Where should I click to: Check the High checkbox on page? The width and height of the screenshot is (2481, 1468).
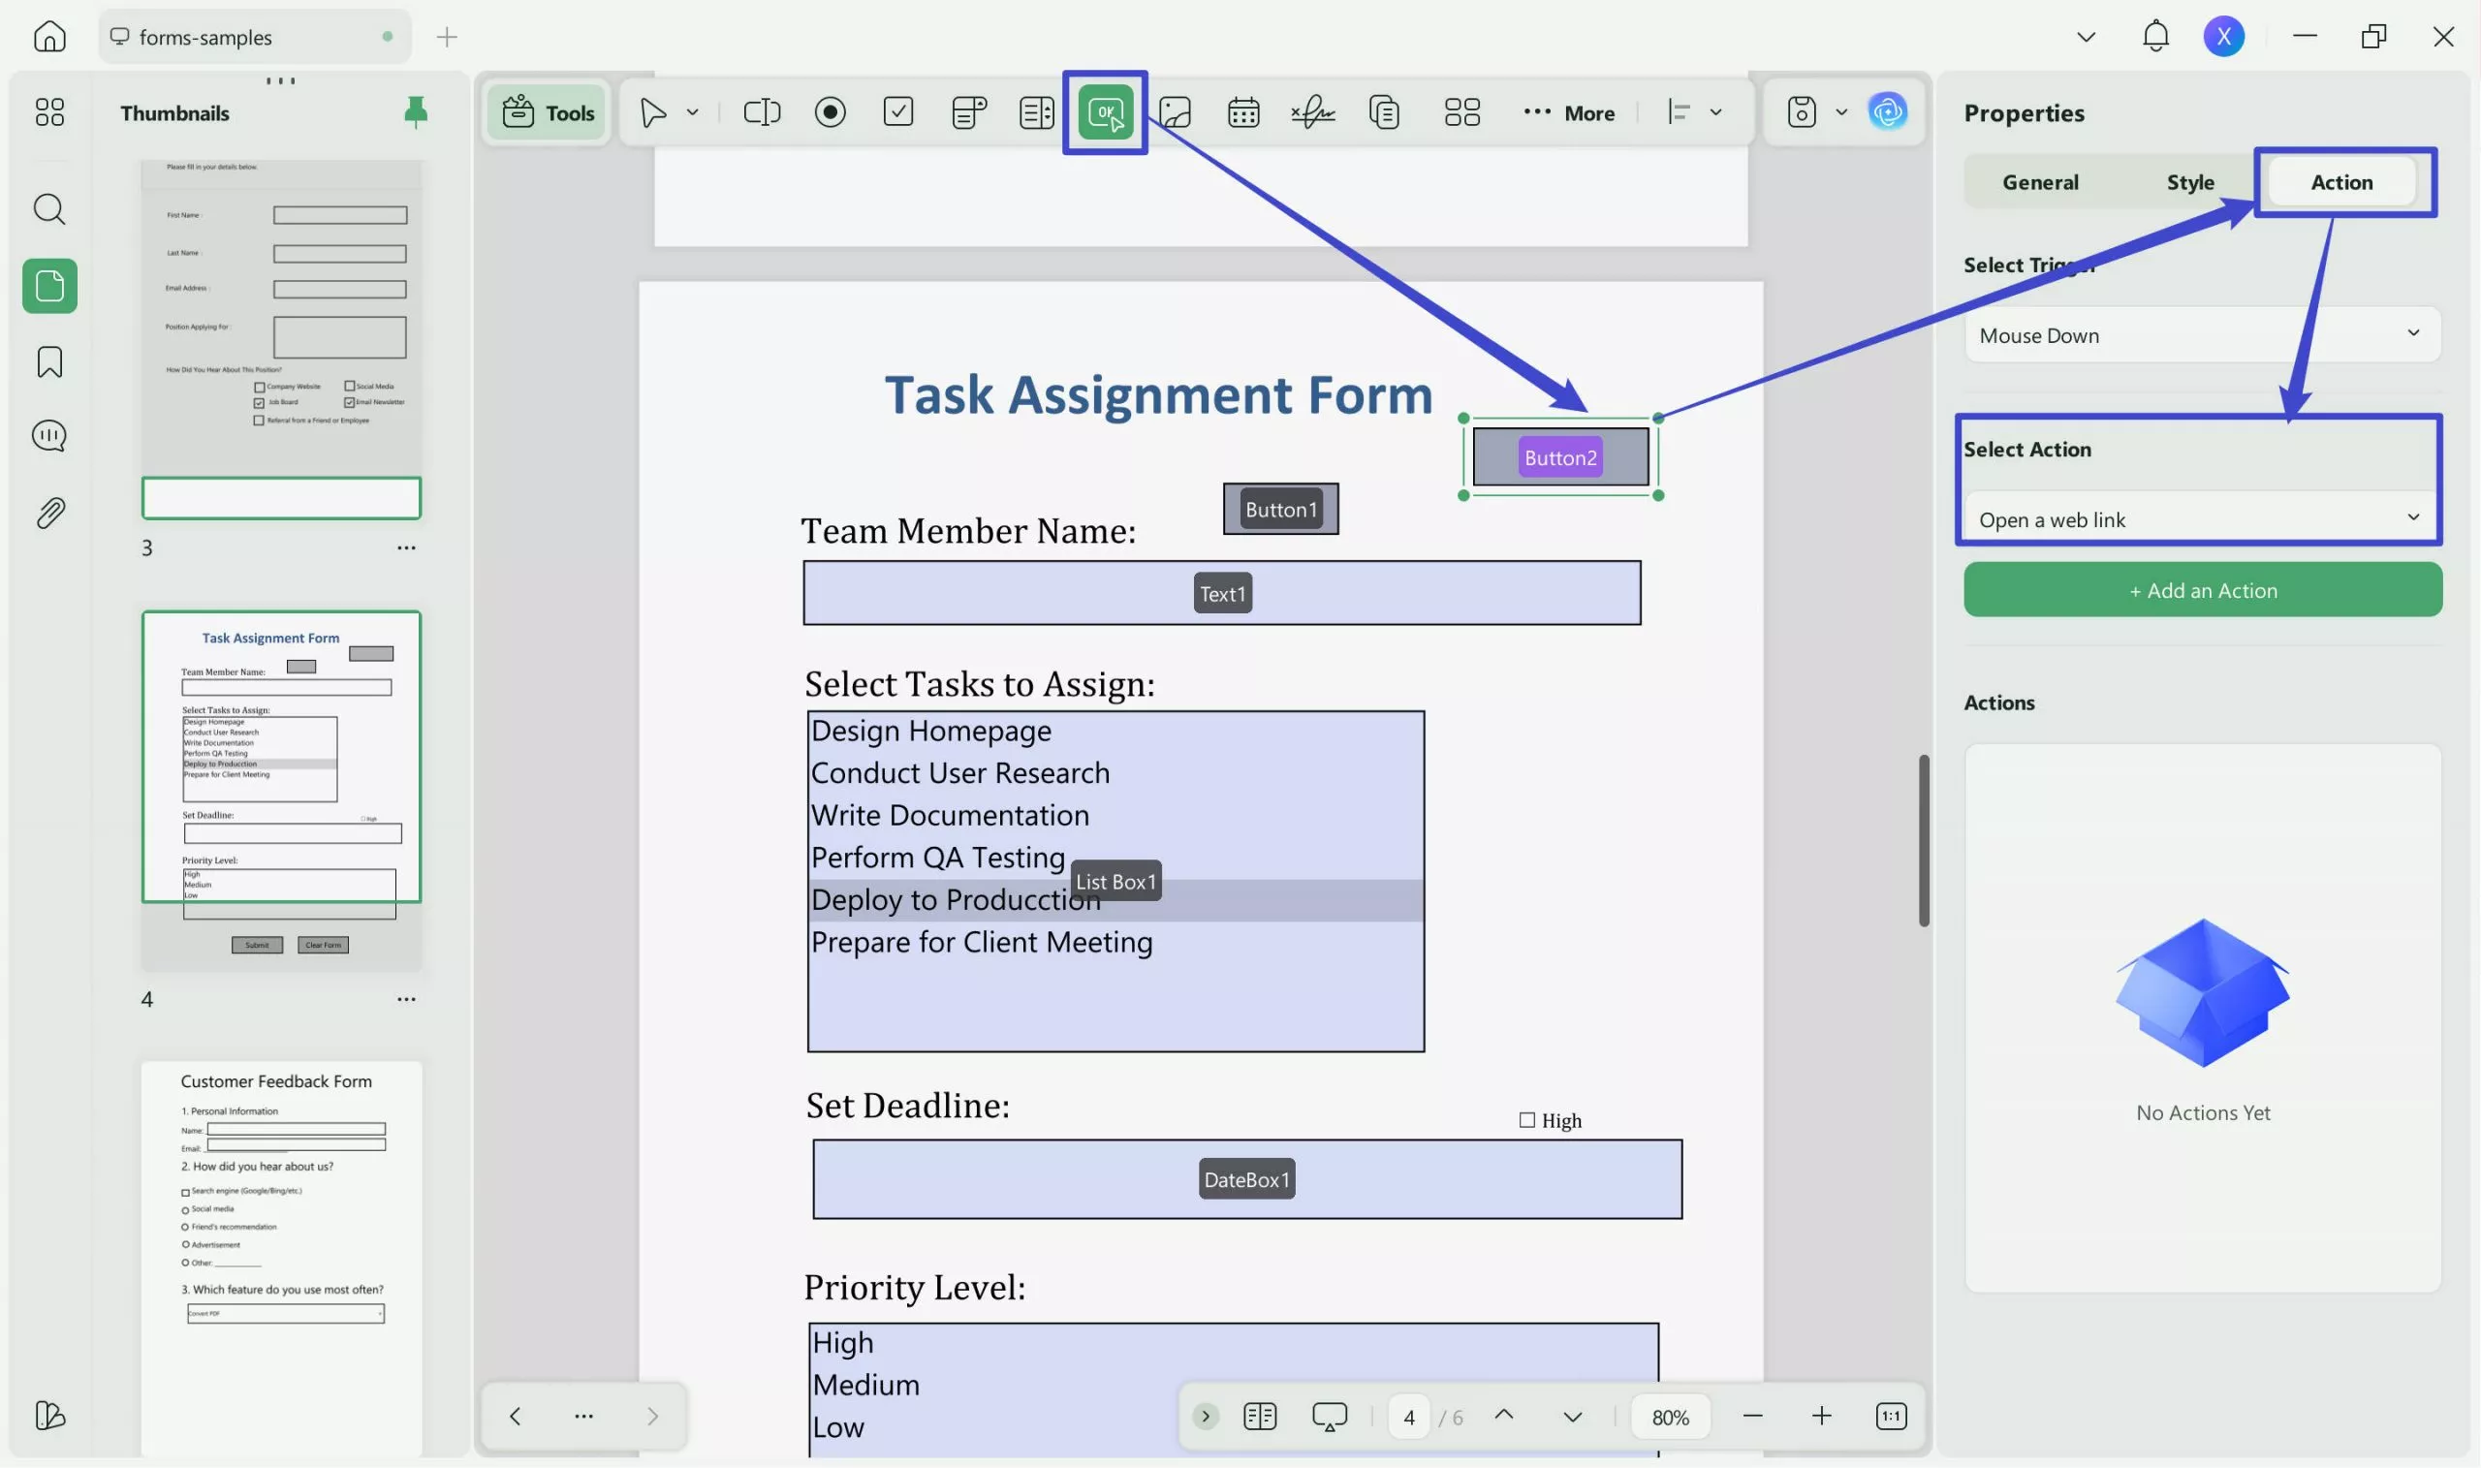point(1526,1120)
